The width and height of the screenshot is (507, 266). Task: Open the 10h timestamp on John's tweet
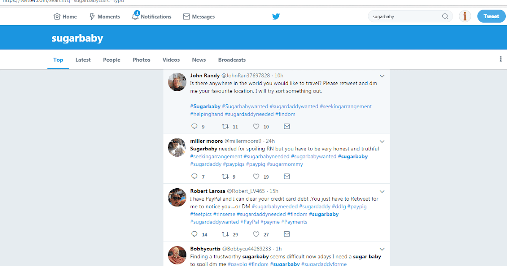(279, 76)
